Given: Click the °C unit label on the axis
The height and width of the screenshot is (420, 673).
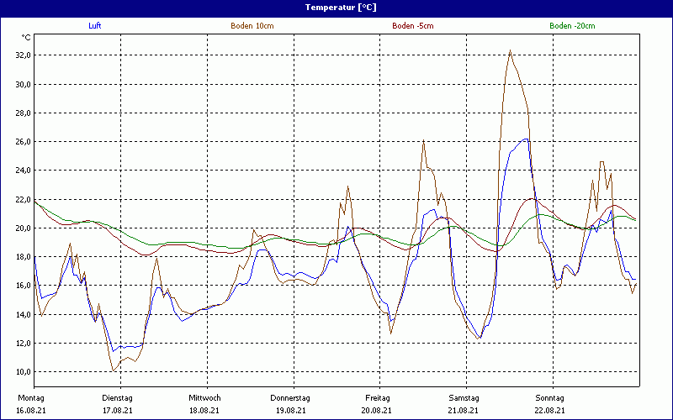Looking at the screenshot, I should [26, 38].
